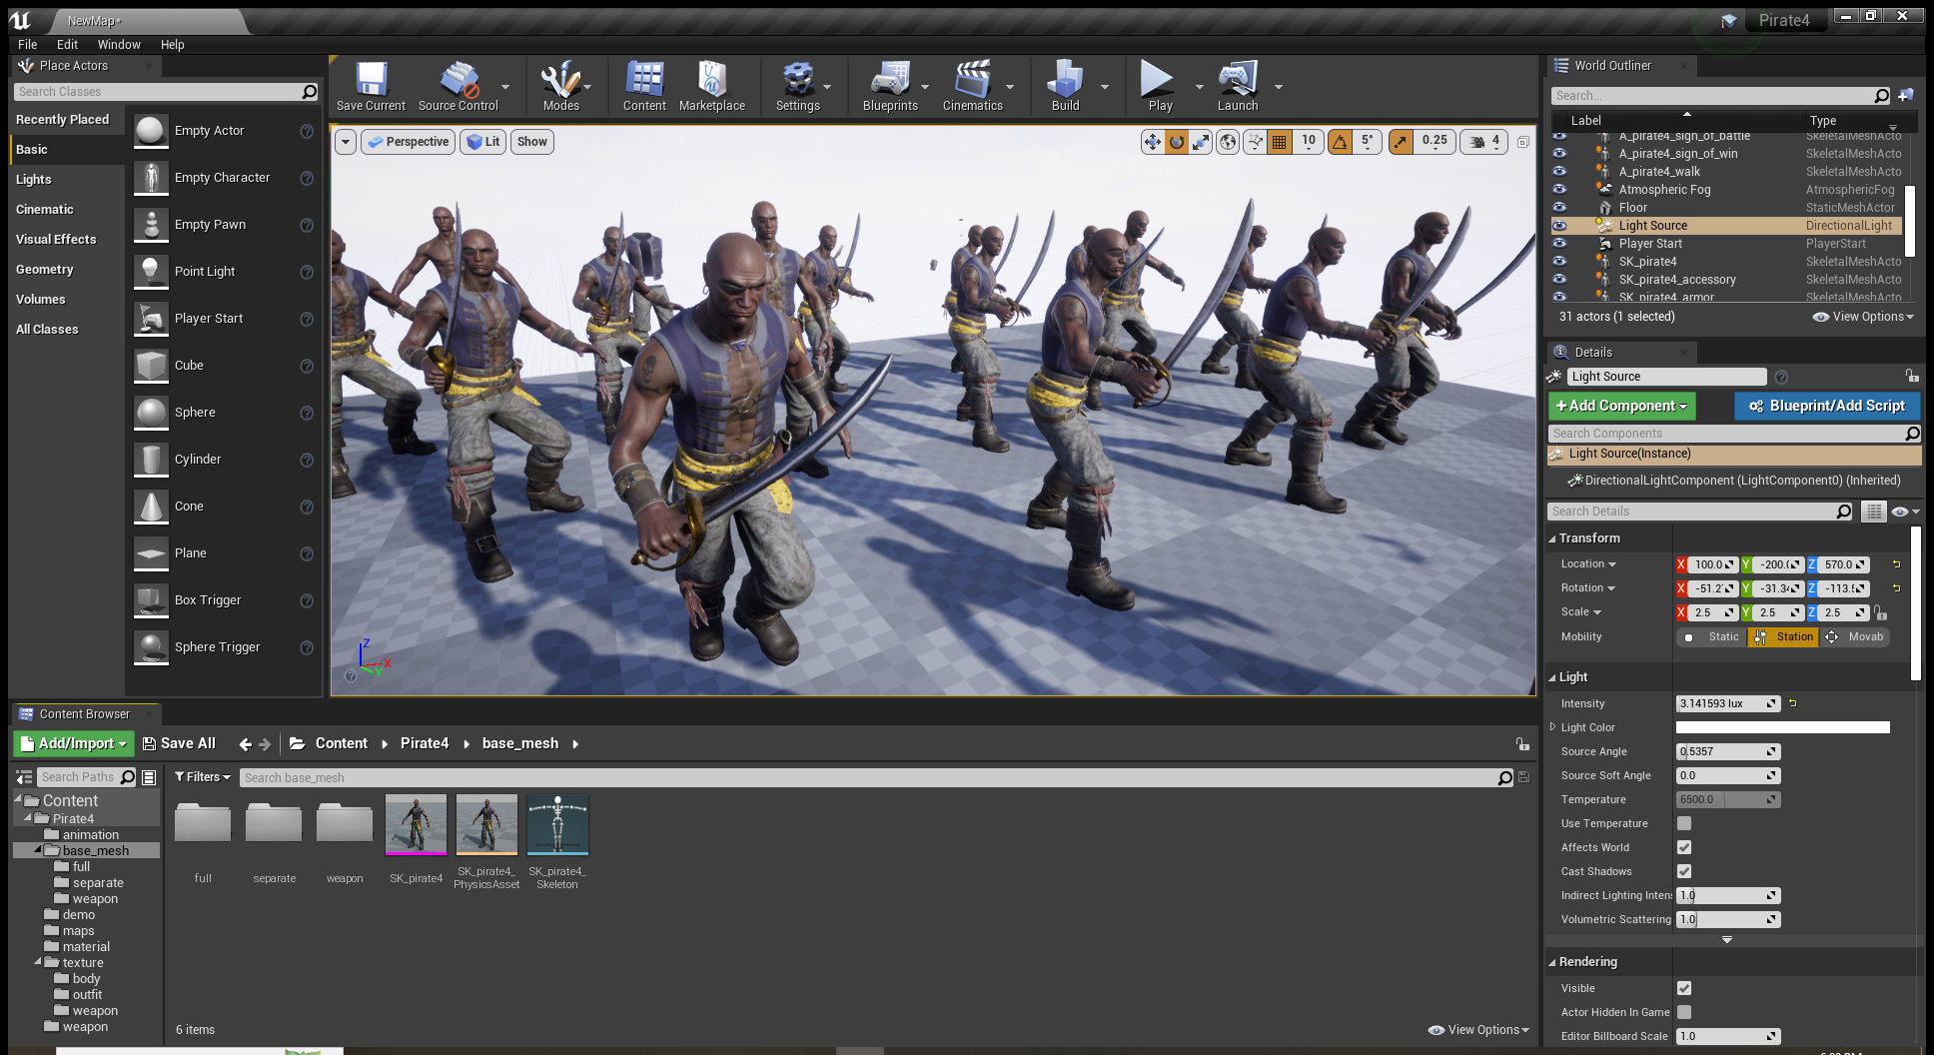Click the Blueprint/Add Script button

[x=1827, y=406]
